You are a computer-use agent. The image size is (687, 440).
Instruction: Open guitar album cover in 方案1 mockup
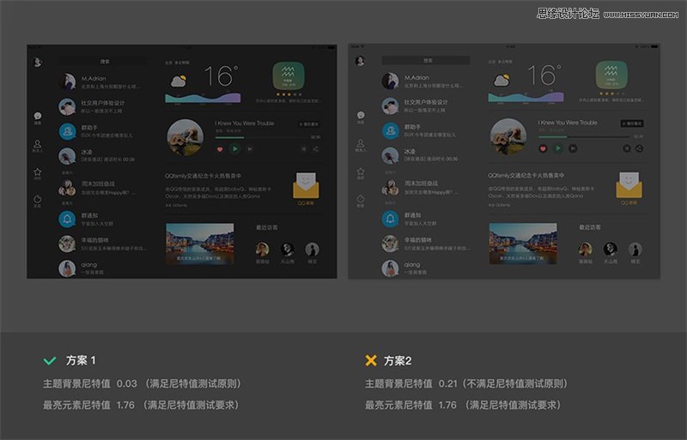[185, 137]
